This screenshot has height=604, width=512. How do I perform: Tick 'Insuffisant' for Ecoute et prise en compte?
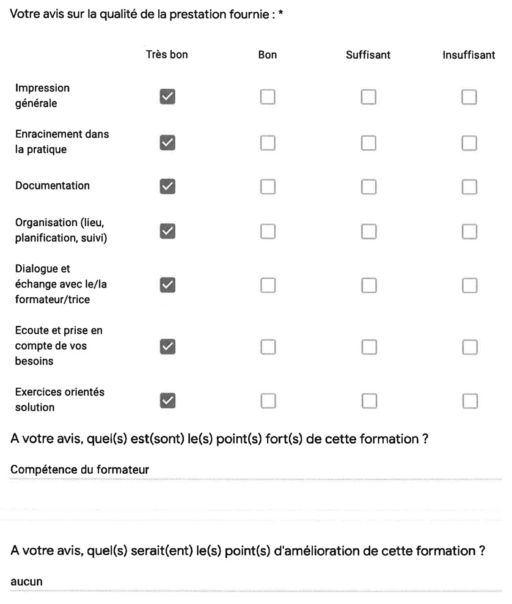(x=470, y=347)
